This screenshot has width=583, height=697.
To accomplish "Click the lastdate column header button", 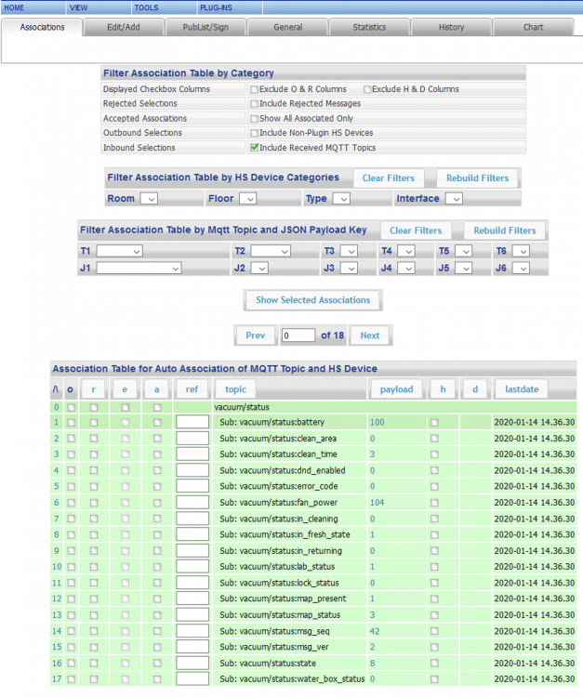I will click(x=521, y=389).
